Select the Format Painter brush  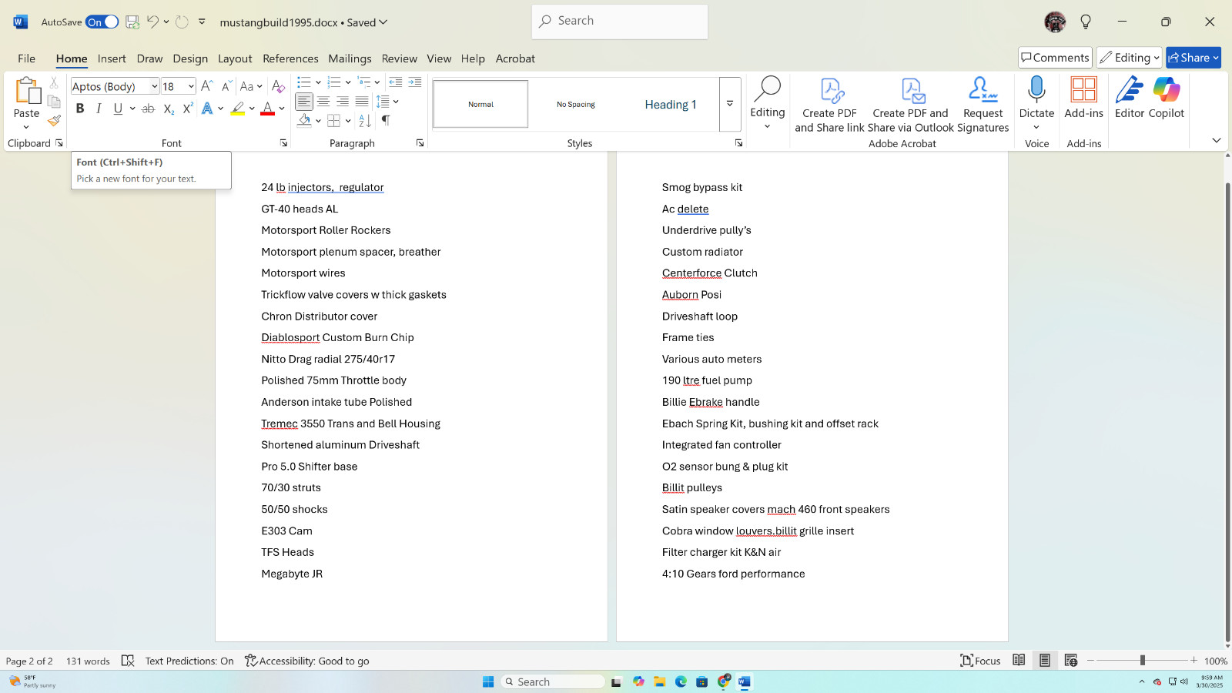tap(54, 120)
